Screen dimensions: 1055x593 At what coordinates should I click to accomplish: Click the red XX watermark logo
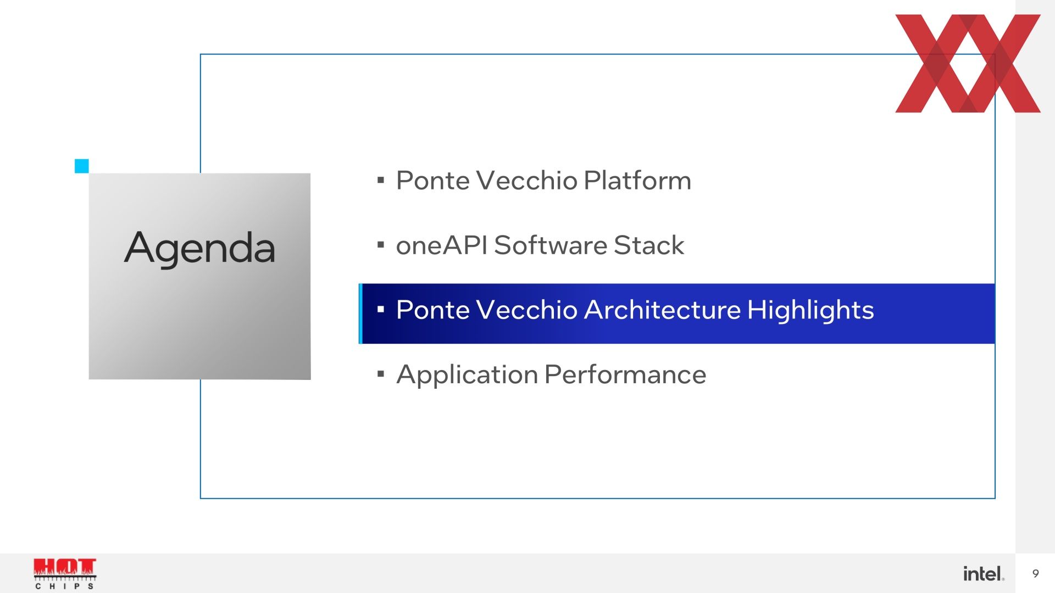click(968, 64)
